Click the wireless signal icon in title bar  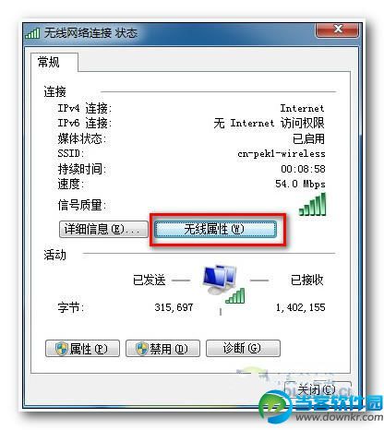(32, 32)
